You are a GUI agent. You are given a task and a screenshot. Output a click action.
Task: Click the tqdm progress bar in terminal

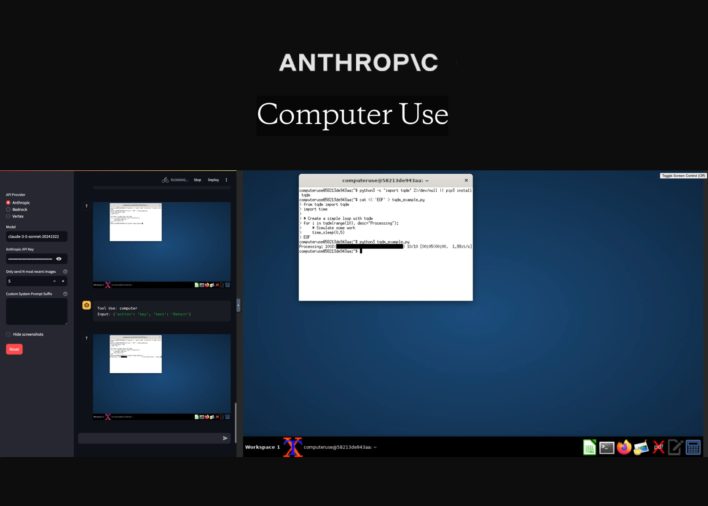click(370, 247)
